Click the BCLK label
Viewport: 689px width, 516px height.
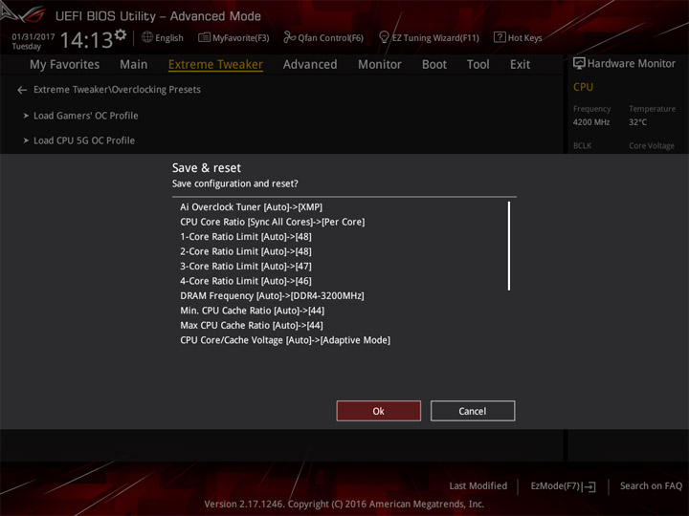pyautogui.click(x=582, y=145)
